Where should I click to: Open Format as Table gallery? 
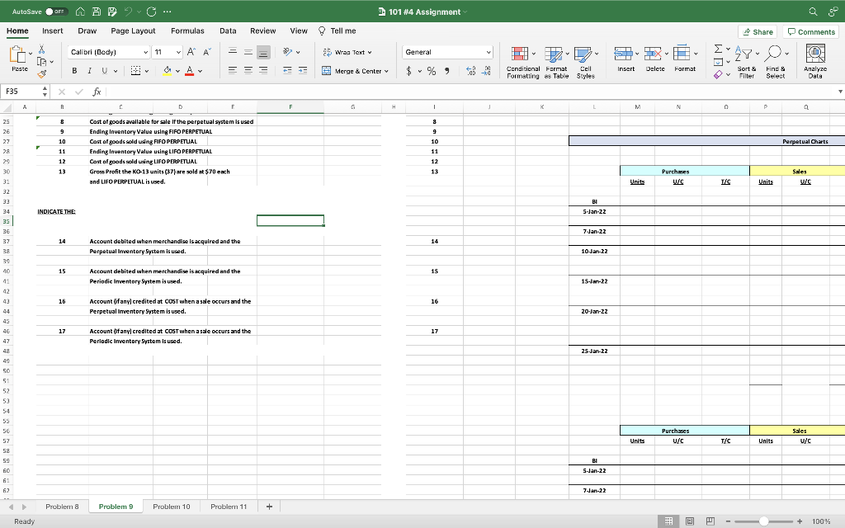pos(557,63)
